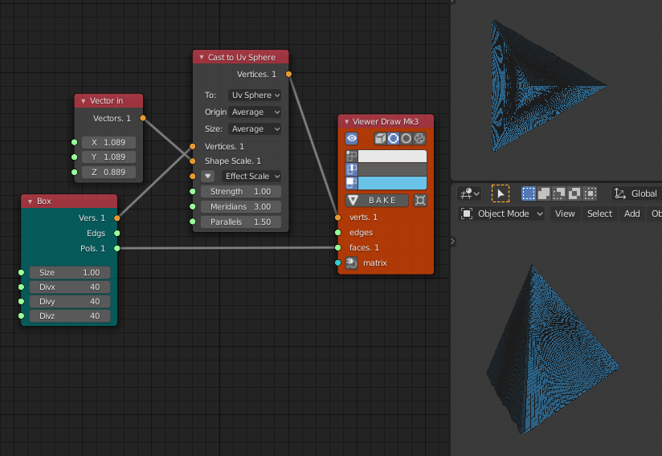Collapse the Vector in node
This screenshot has width=662, height=456.
click(84, 101)
